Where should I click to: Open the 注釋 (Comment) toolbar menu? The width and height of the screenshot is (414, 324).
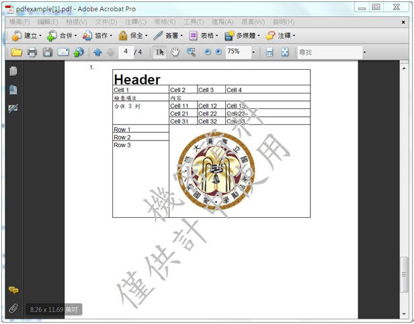(280, 36)
